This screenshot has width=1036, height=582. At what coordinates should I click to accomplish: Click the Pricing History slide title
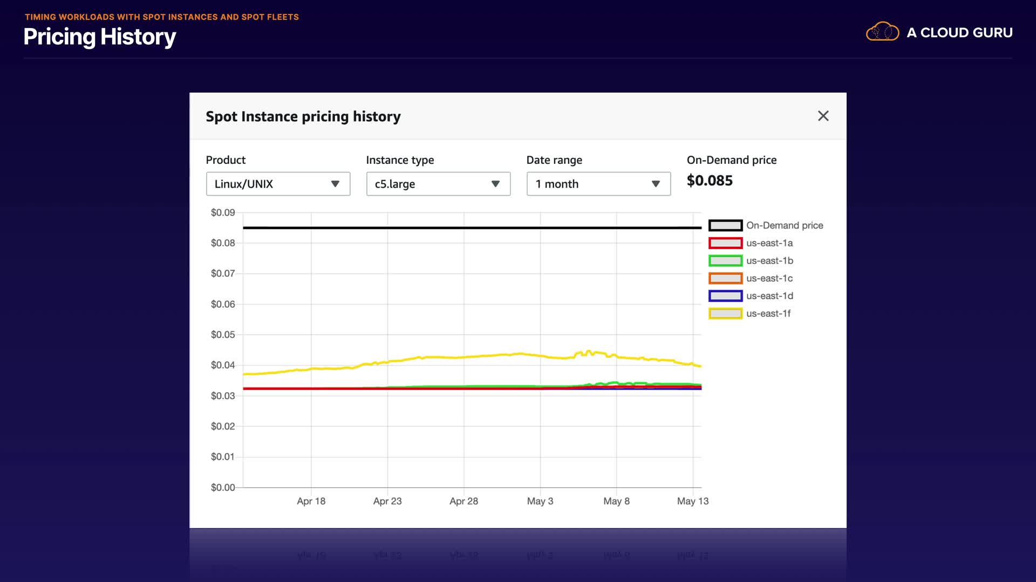[100, 37]
